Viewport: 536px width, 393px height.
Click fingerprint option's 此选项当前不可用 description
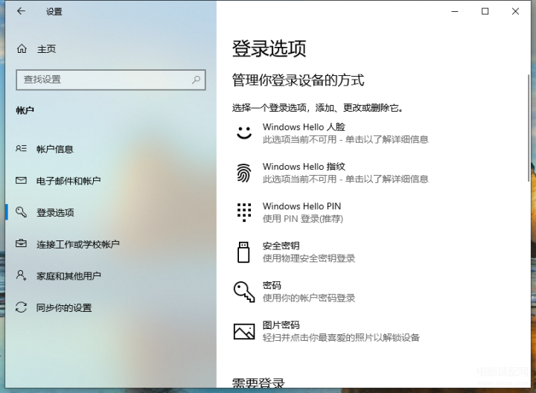[x=345, y=179]
